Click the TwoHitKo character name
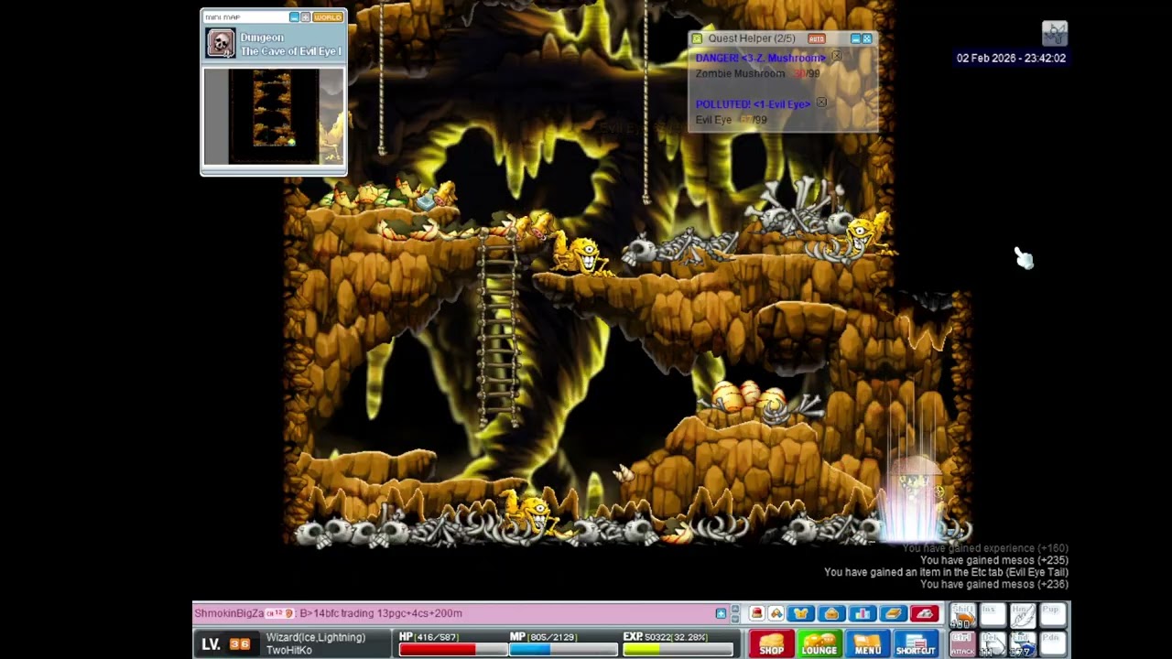Image resolution: width=1172 pixels, height=659 pixels. [x=289, y=650]
